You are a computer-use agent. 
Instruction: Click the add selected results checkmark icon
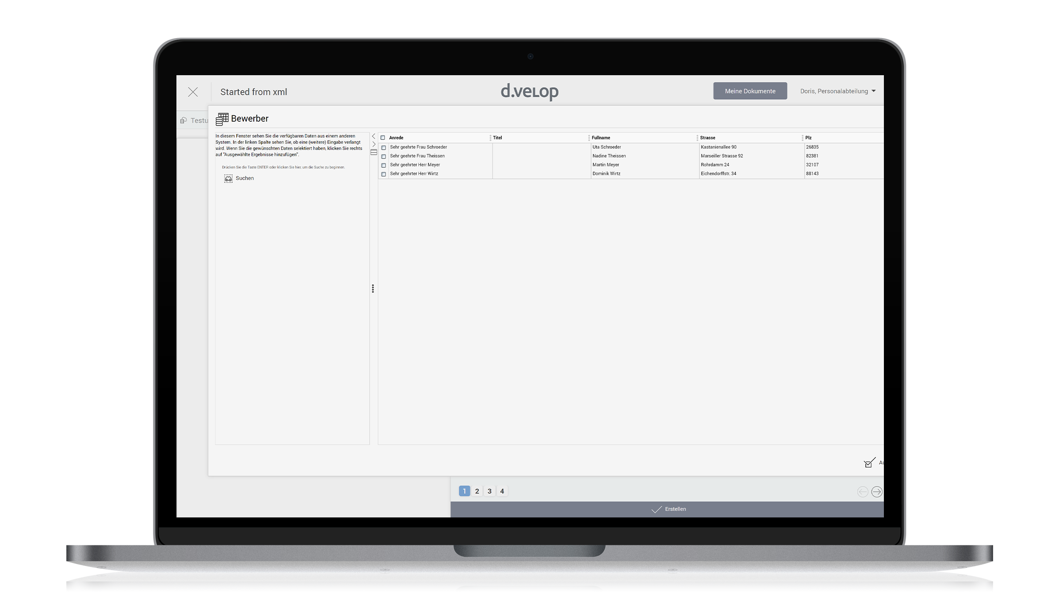click(869, 463)
